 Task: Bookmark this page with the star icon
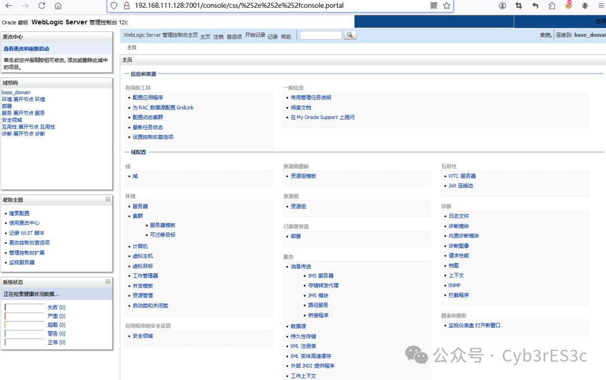click(x=447, y=6)
